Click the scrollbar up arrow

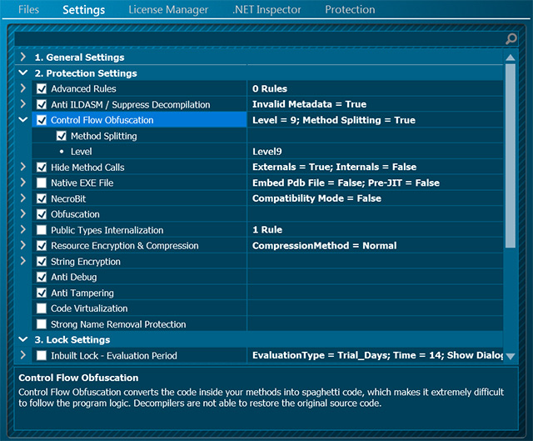[x=511, y=58]
